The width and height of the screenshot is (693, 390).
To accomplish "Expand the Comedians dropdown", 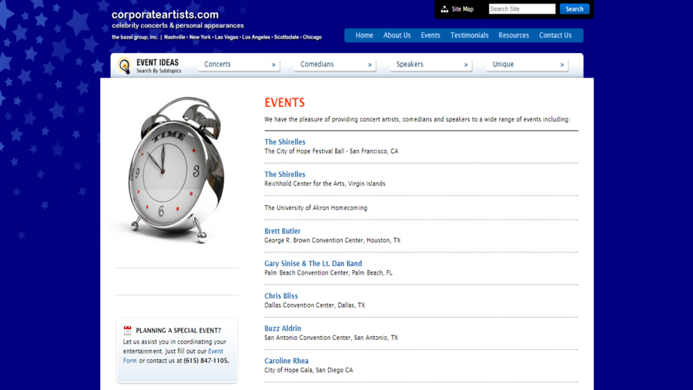I will (335, 65).
